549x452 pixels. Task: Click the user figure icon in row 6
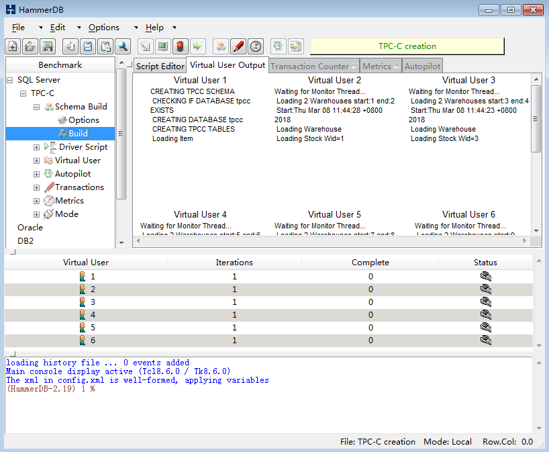[83, 341]
